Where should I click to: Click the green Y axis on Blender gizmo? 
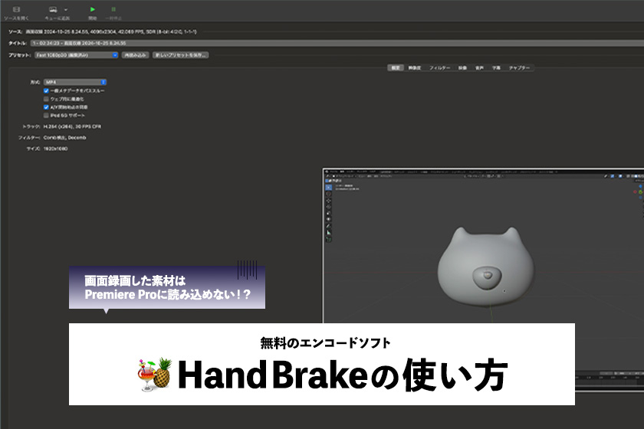tap(640, 192)
